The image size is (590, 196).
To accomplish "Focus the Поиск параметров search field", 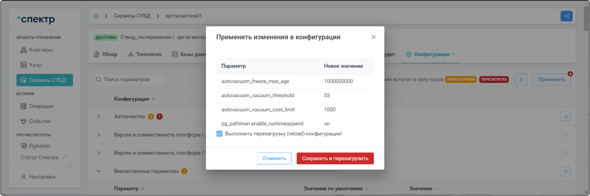I will coord(129,80).
